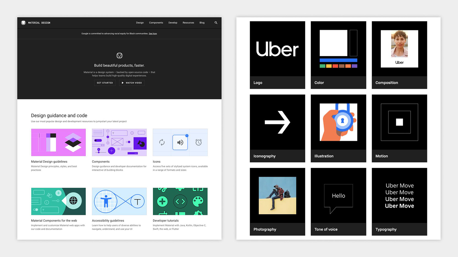Open Material Design guidelines link
Viewport: 458px width, 257px height.
(49, 162)
